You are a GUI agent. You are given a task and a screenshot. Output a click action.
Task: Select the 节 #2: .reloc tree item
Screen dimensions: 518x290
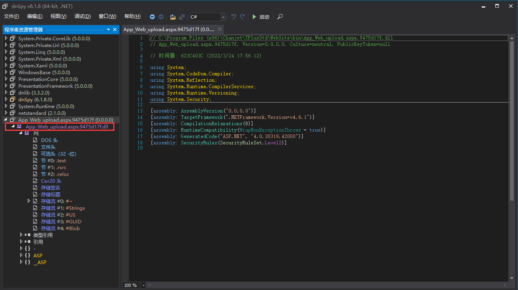(x=55, y=174)
